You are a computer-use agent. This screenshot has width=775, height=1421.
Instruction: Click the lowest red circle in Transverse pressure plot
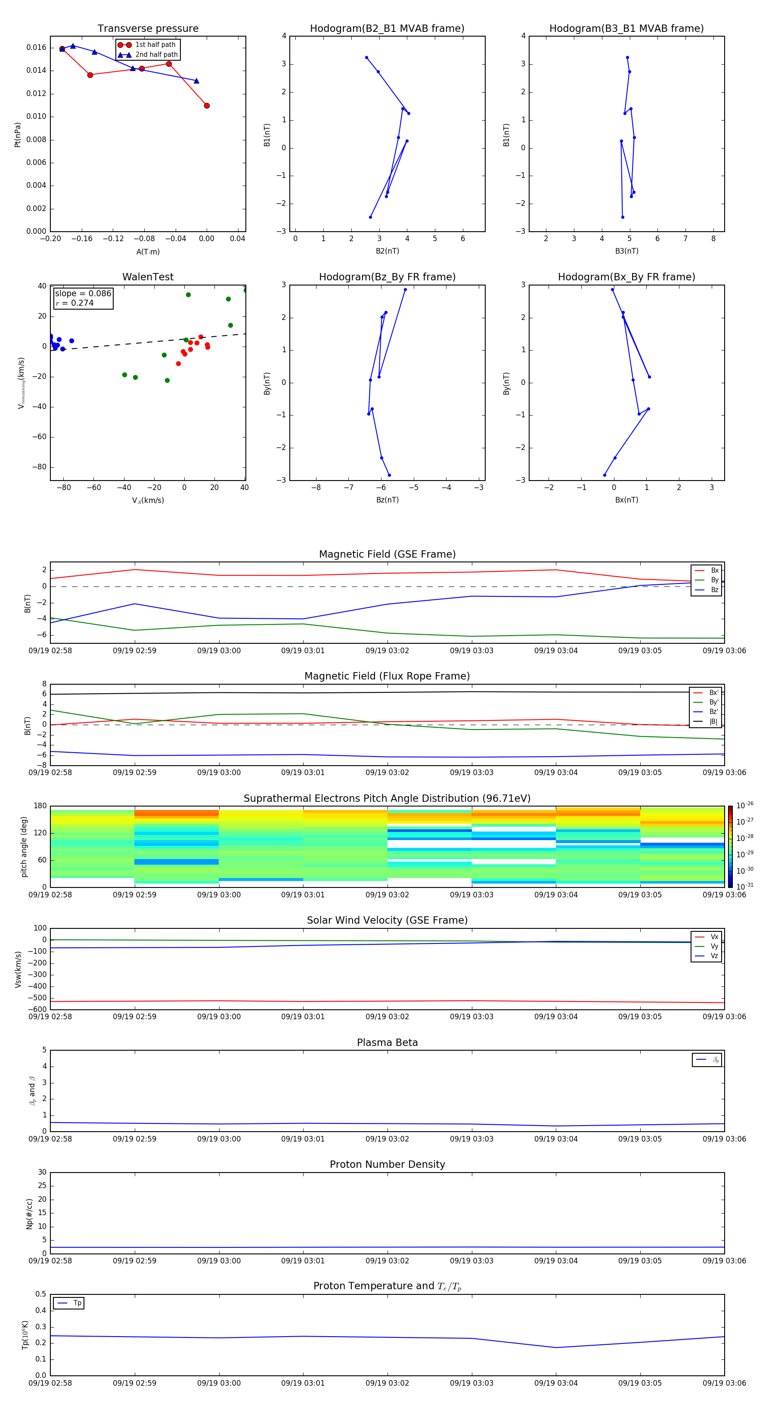point(207,106)
